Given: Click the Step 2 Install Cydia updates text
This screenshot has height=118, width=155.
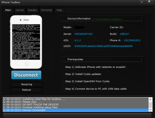Looking at the screenshot, I should (83, 74).
